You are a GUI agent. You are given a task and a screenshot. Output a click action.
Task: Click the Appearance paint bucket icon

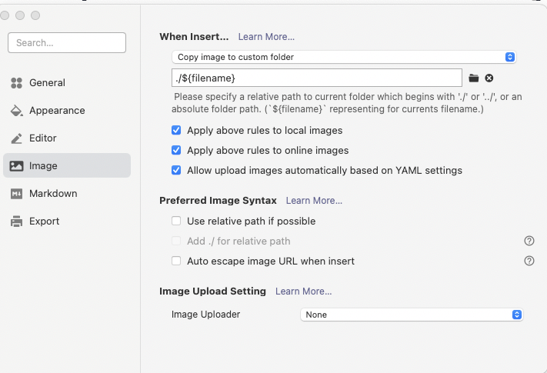click(16, 111)
